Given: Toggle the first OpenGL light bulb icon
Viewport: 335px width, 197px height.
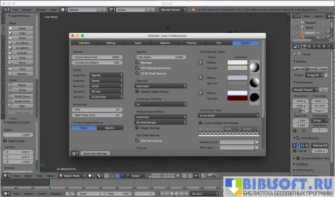Looking at the screenshot, I should 201,63.
